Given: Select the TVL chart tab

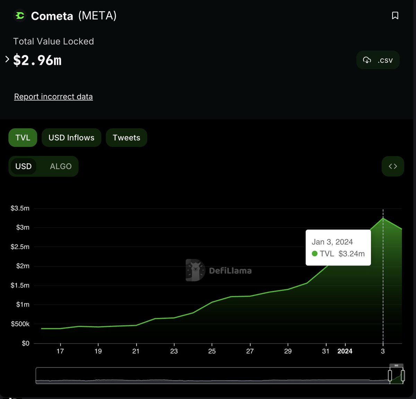Looking at the screenshot, I should pyautogui.click(x=23, y=138).
